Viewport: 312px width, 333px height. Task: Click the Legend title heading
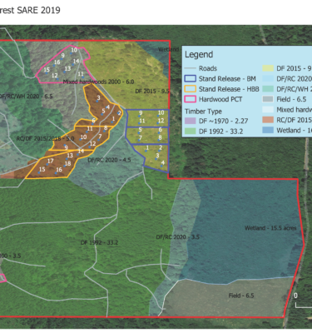(x=199, y=54)
